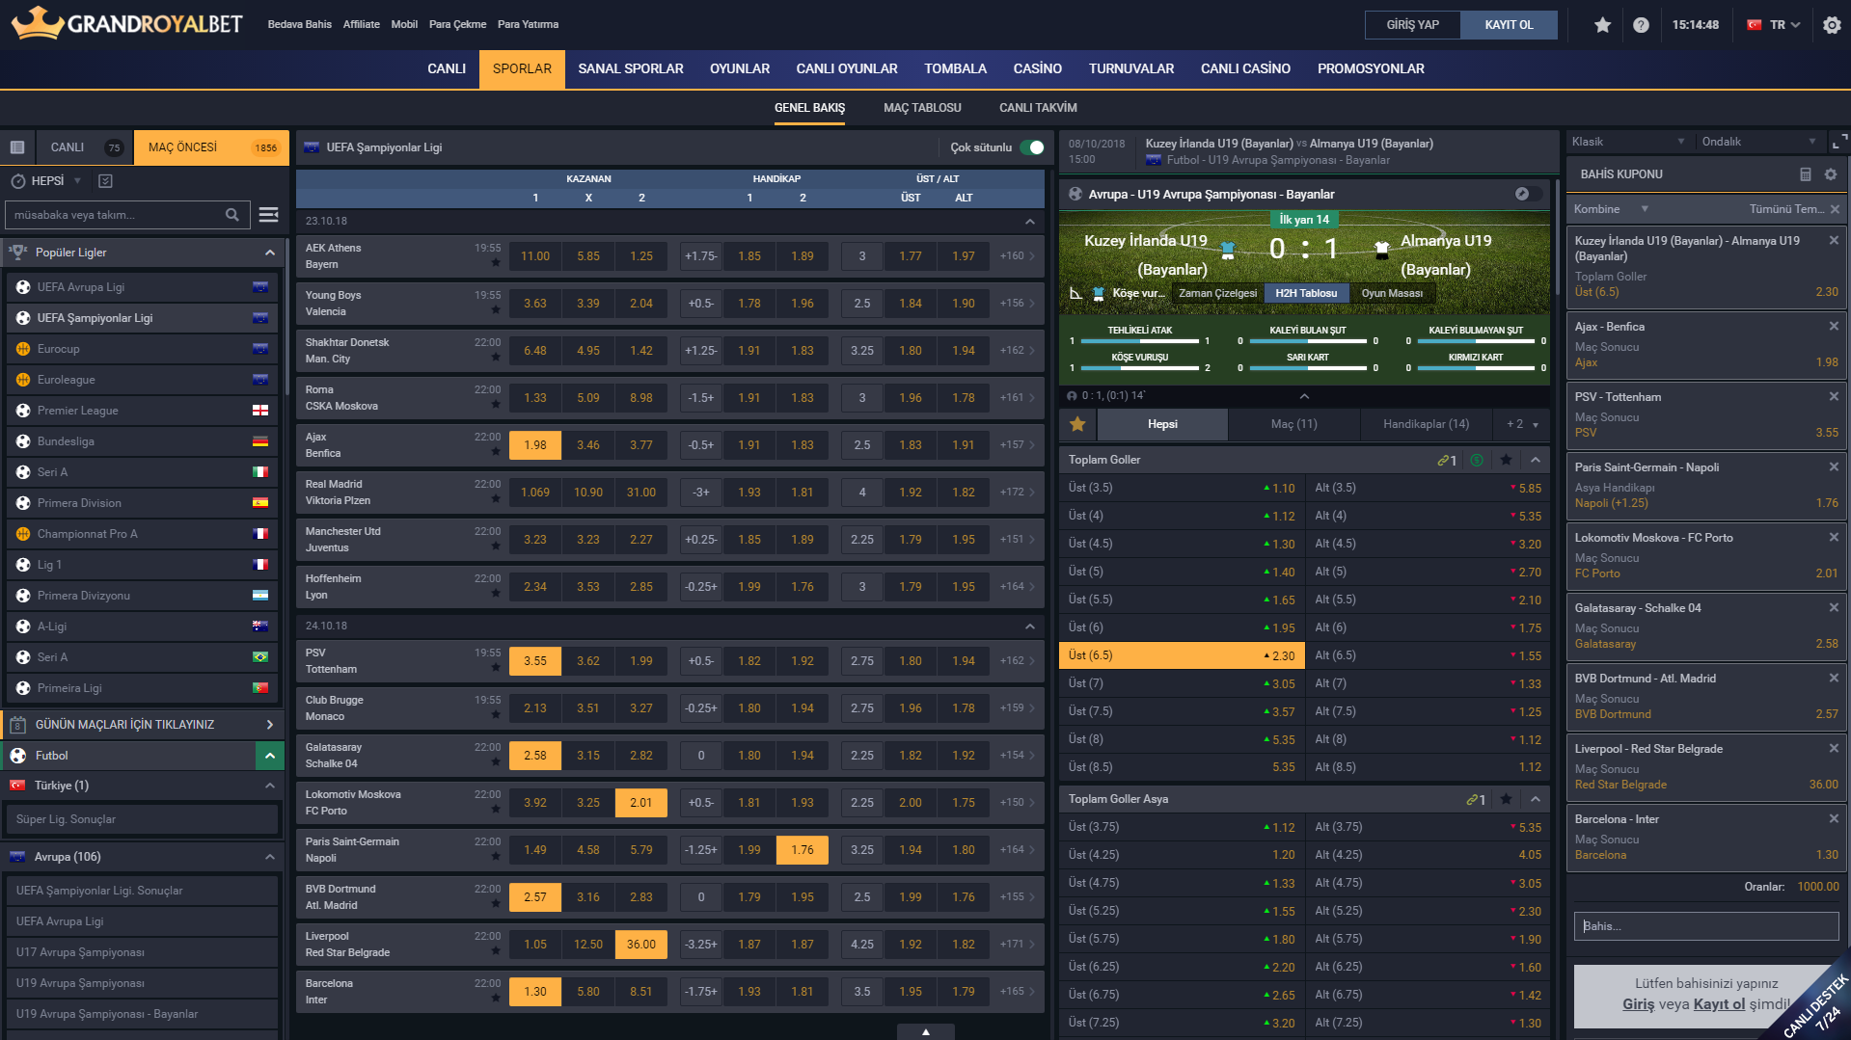Viewport: 1851px width, 1040px height.
Task: Open bet slip settings gear icon
Action: pyautogui.click(x=1831, y=174)
